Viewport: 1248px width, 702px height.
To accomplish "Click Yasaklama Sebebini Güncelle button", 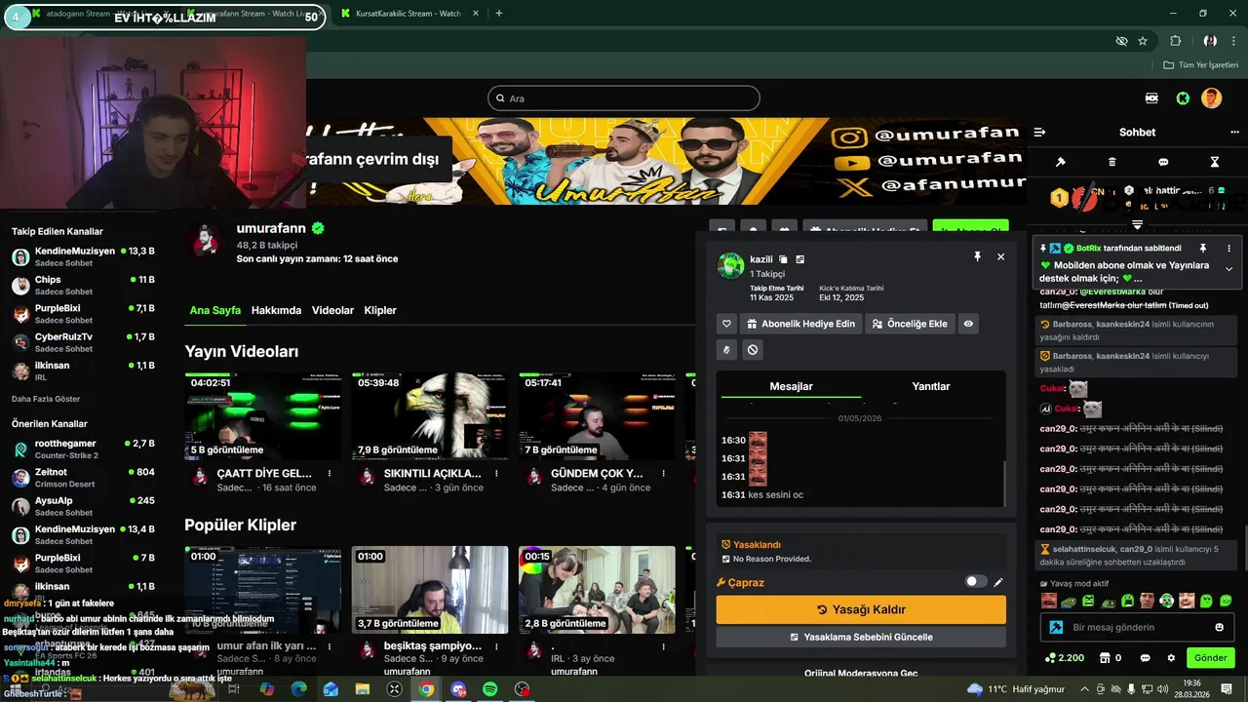I will (x=861, y=637).
